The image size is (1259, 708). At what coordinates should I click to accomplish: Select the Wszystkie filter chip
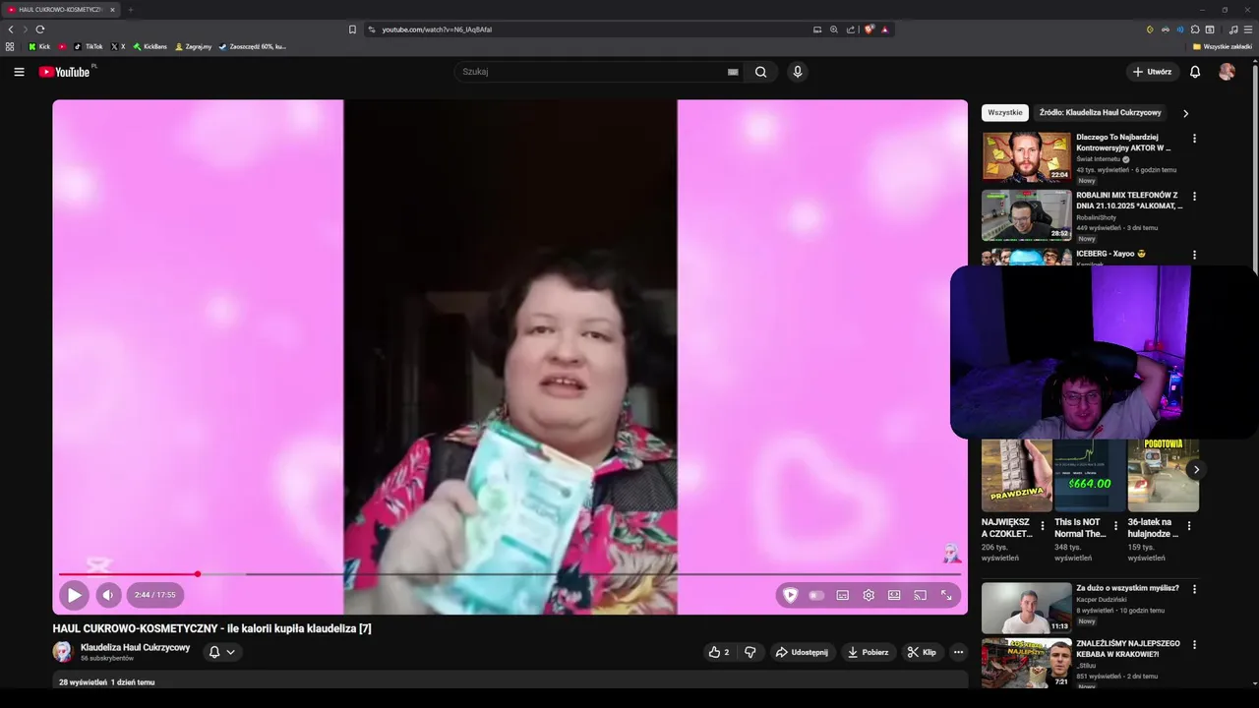pyautogui.click(x=1005, y=113)
